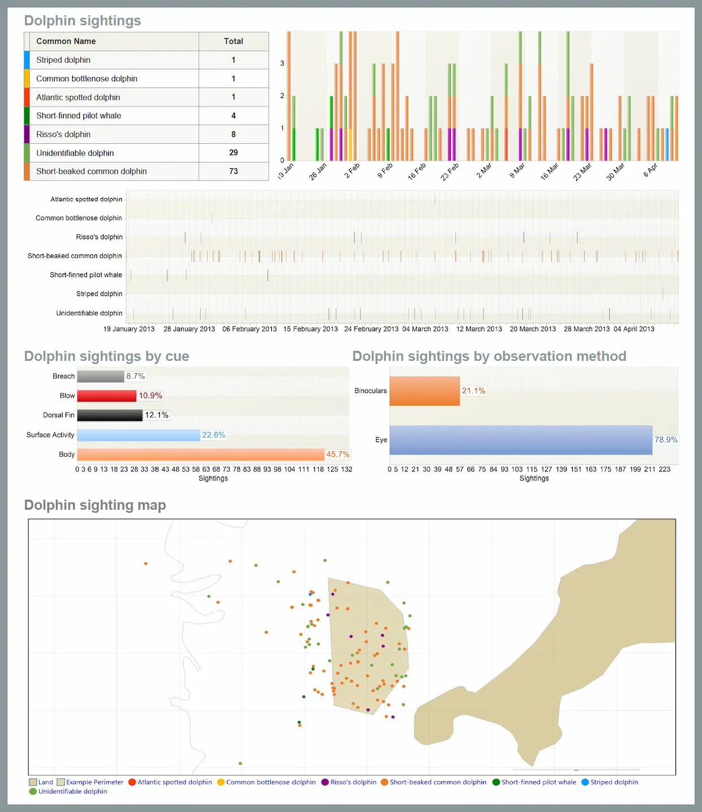
Task: Select "Short-finned pilot whale" name in the table
Action: 79,116
